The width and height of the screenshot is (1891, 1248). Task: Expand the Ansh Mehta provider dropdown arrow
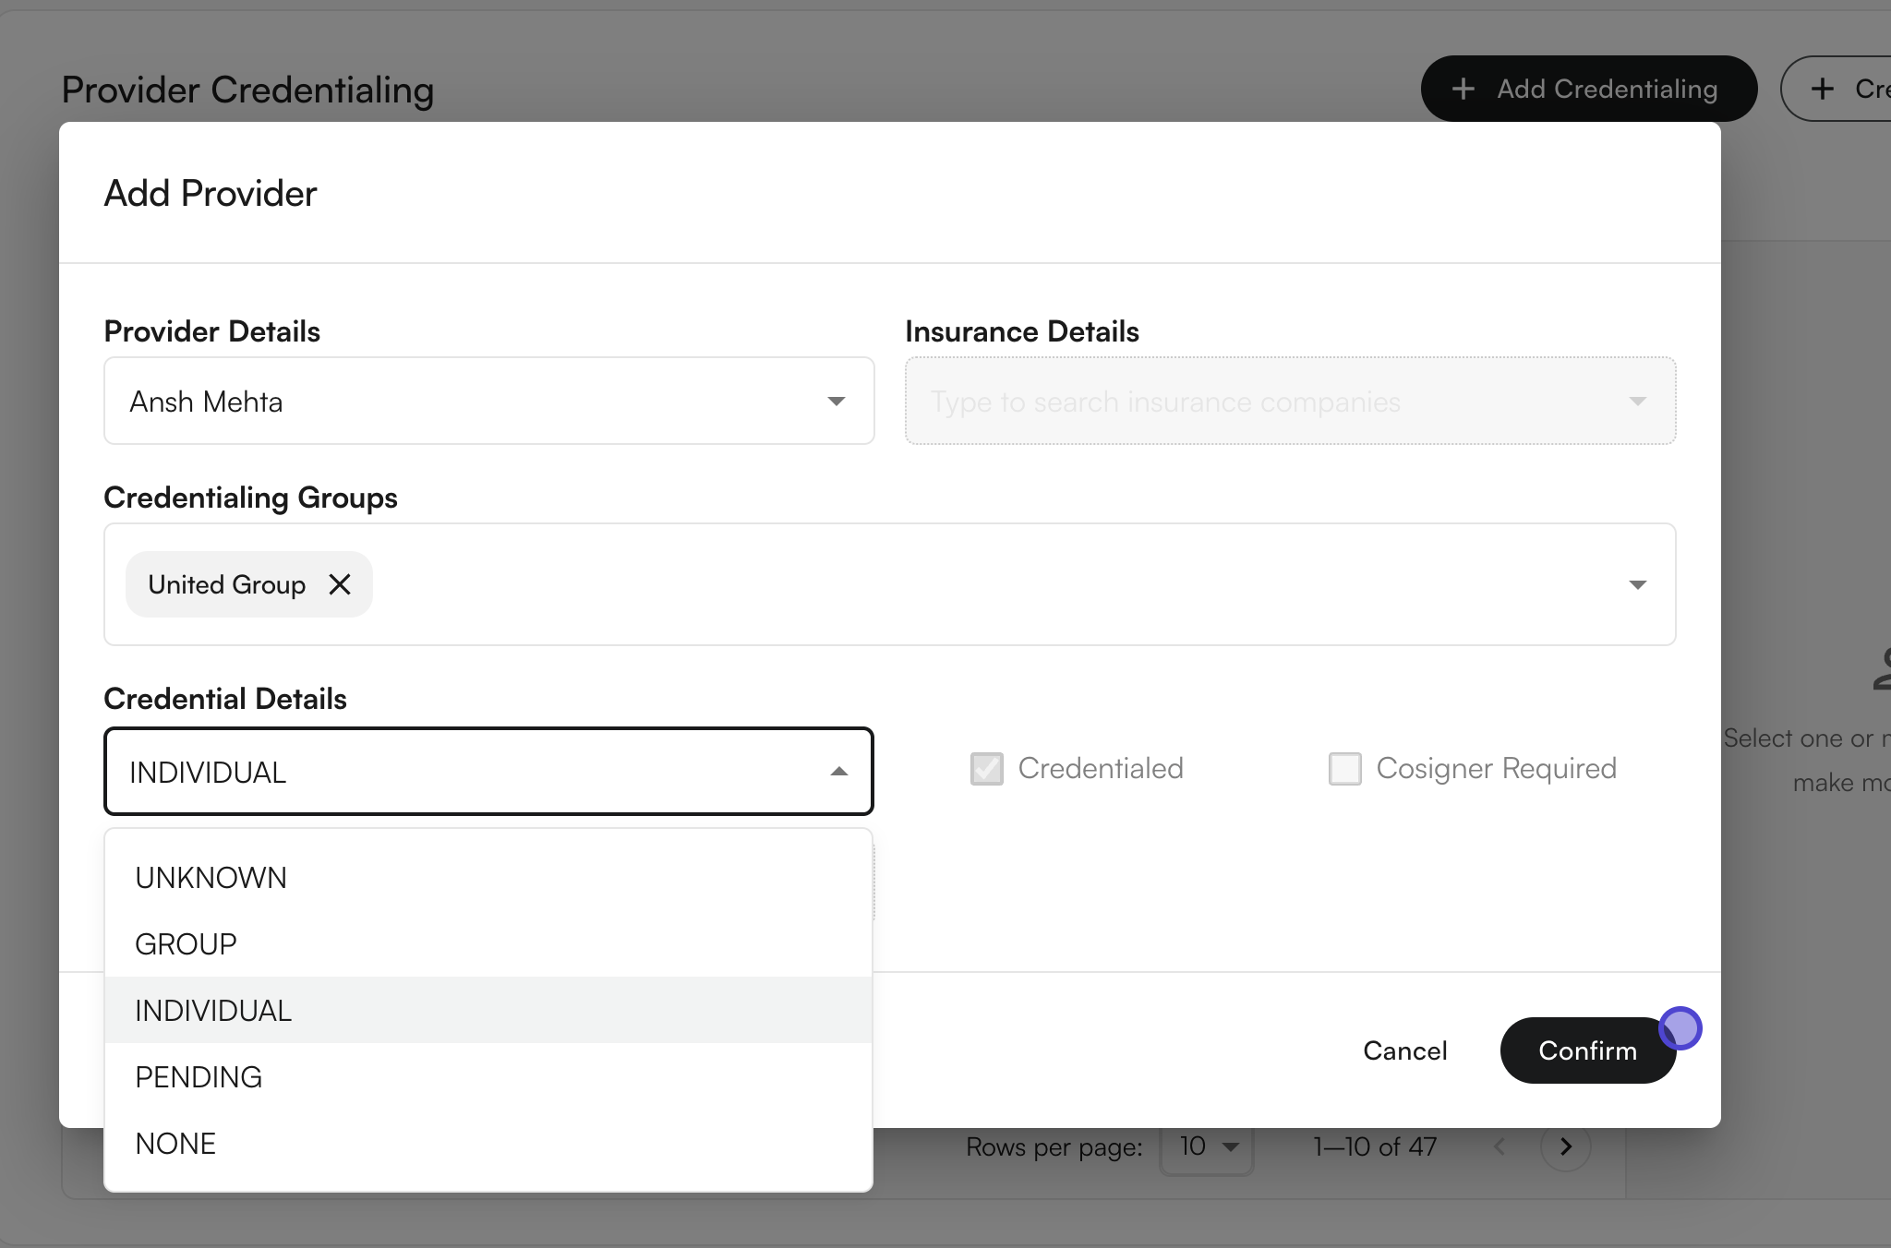(x=836, y=402)
